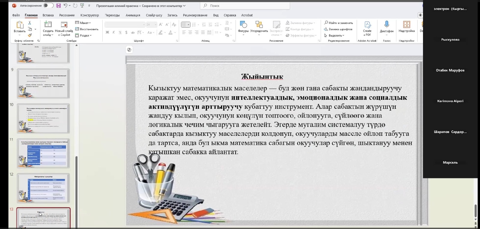This screenshot has width=480, height=229.
Task: Click the Undo arrow icon
Action: point(65,6)
